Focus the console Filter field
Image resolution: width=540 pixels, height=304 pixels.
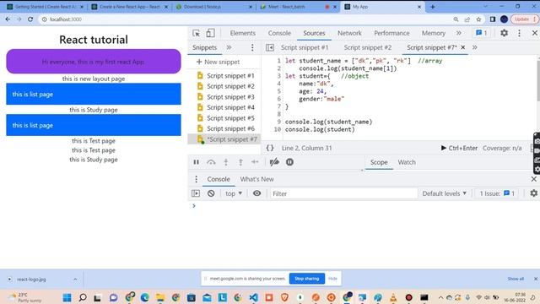point(343,193)
